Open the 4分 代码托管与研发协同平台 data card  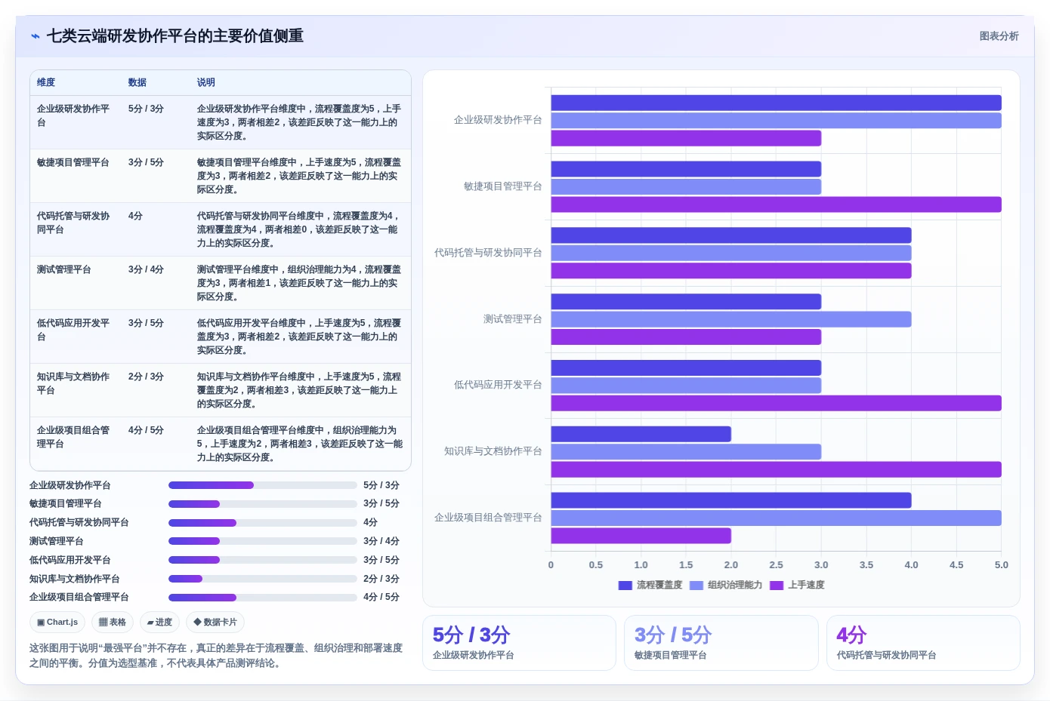click(x=923, y=643)
